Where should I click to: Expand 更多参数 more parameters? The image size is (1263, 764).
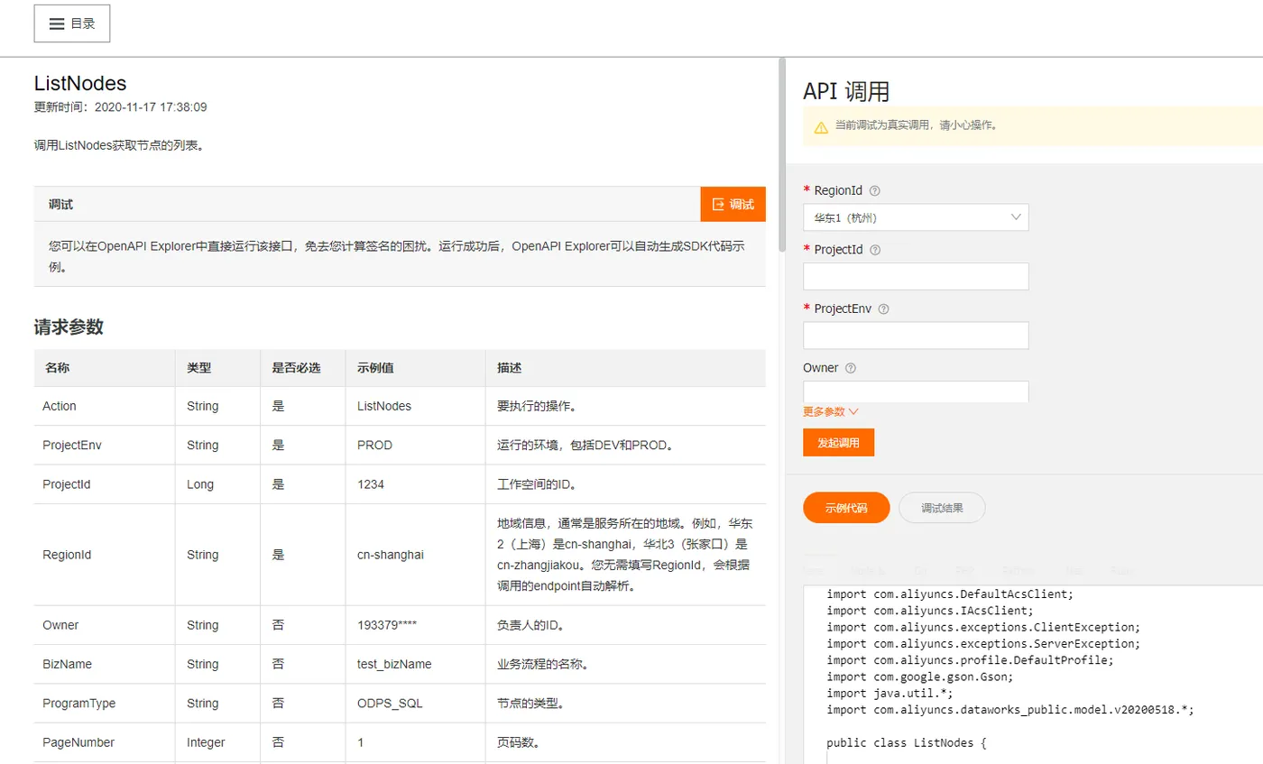(830, 411)
